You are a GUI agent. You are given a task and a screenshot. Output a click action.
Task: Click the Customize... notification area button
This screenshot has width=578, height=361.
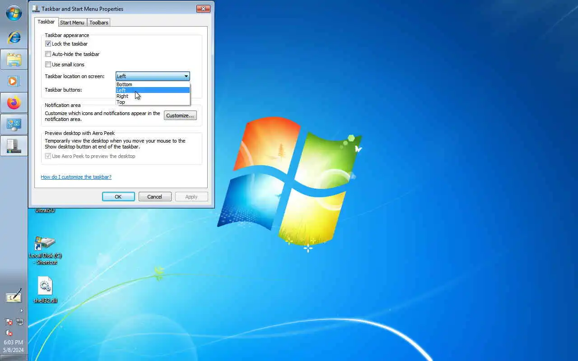coord(180,116)
